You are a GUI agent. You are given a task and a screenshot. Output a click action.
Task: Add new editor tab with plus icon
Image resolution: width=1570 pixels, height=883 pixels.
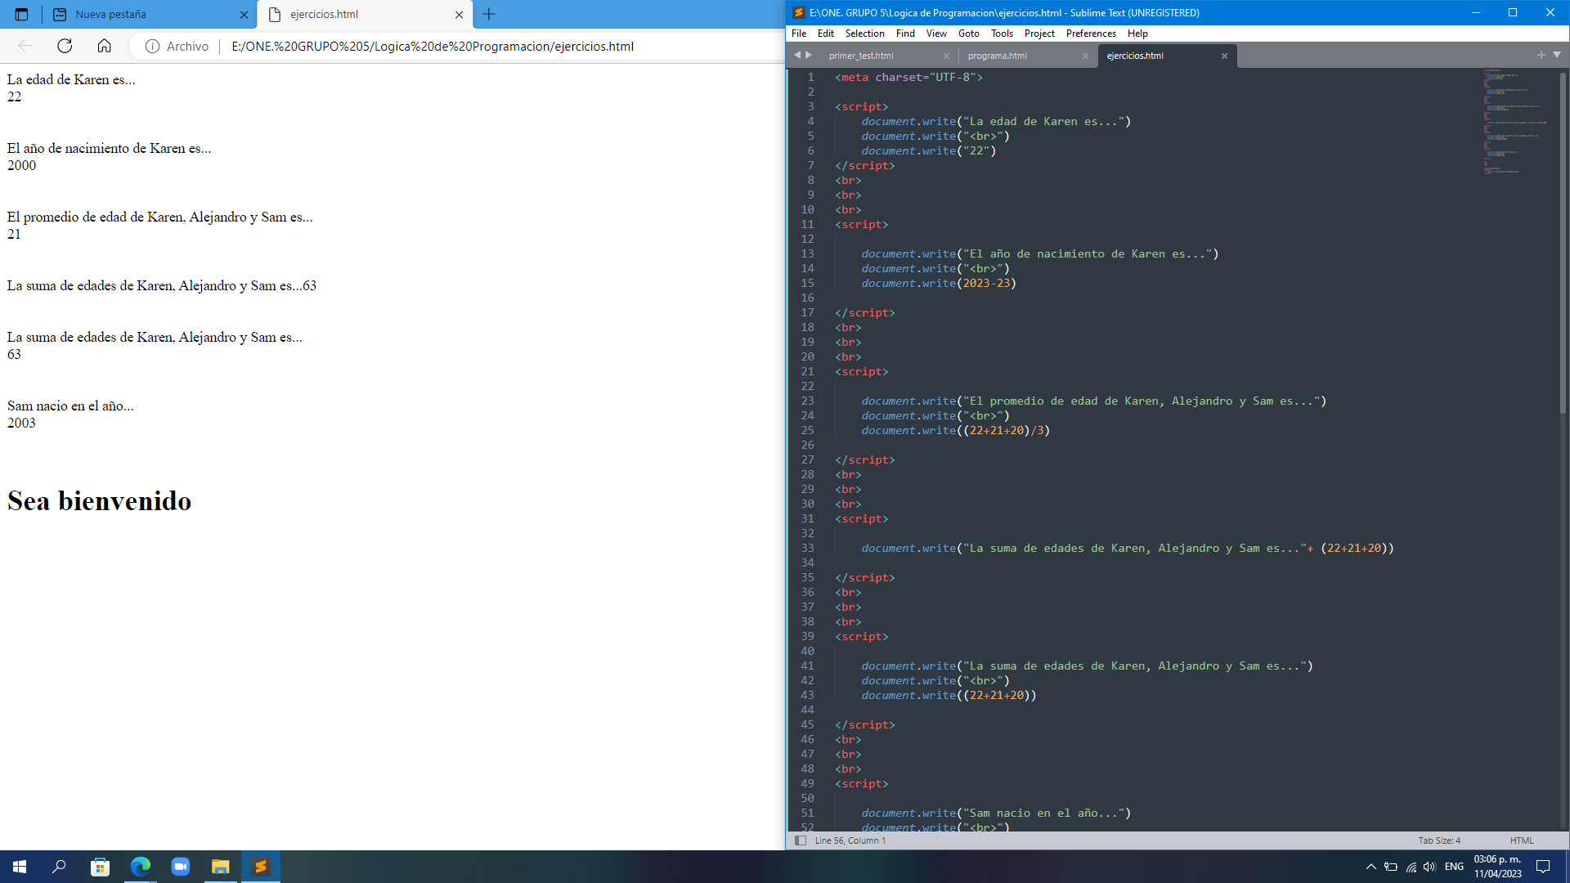tap(1541, 55)
